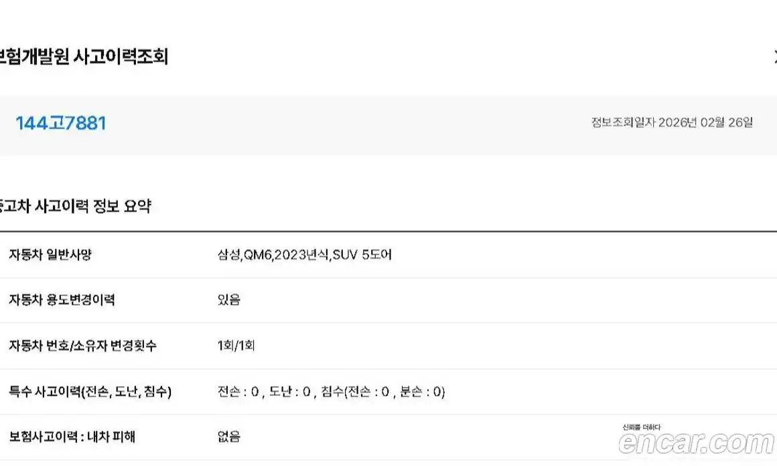
Task: Select the 특수 사고이력 row label
Action: point(90,392)
